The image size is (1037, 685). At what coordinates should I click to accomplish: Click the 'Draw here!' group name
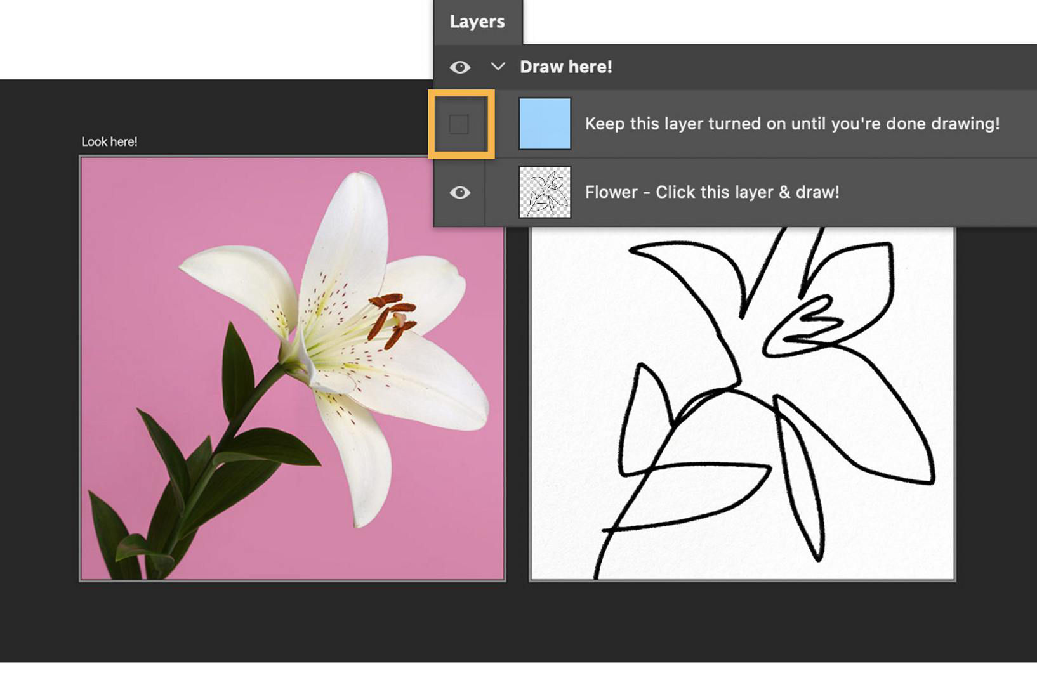point(567,67)
